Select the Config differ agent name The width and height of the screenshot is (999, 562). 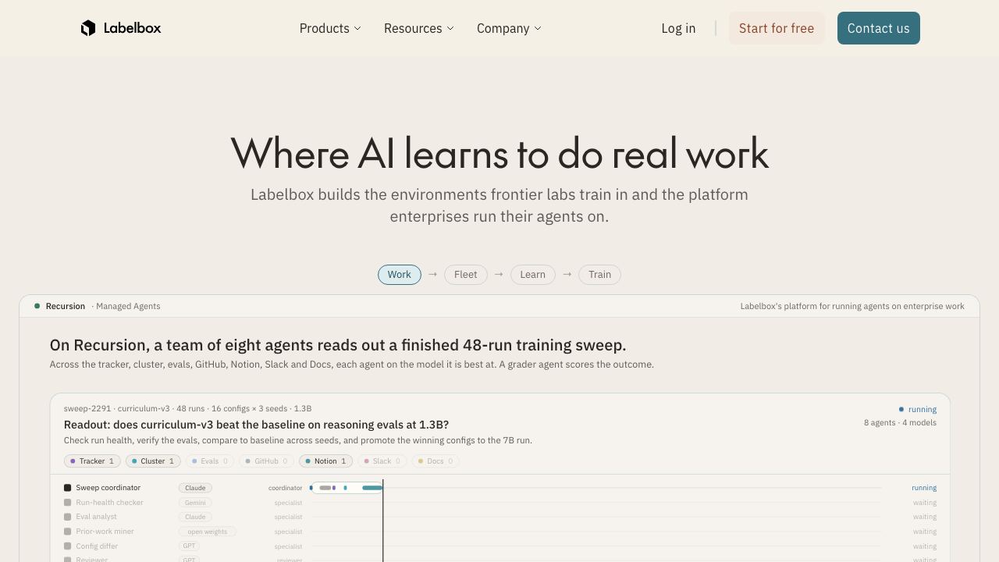pyautogui.click(x=97, y=546)
